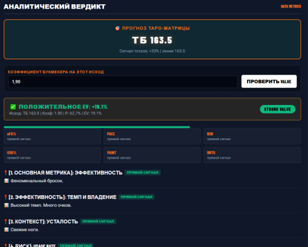308x247 pixels.
Task: Click the ТБ 163.5 forecast panel
Action: coord(152,40)
